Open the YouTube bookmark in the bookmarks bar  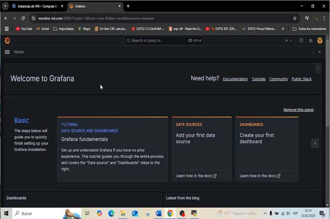pos(24,29)
